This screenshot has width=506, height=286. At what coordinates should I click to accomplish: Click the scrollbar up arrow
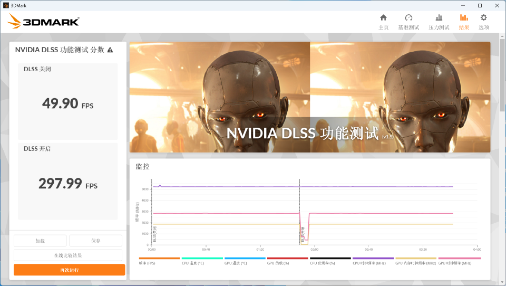click(x=502, y=35)
